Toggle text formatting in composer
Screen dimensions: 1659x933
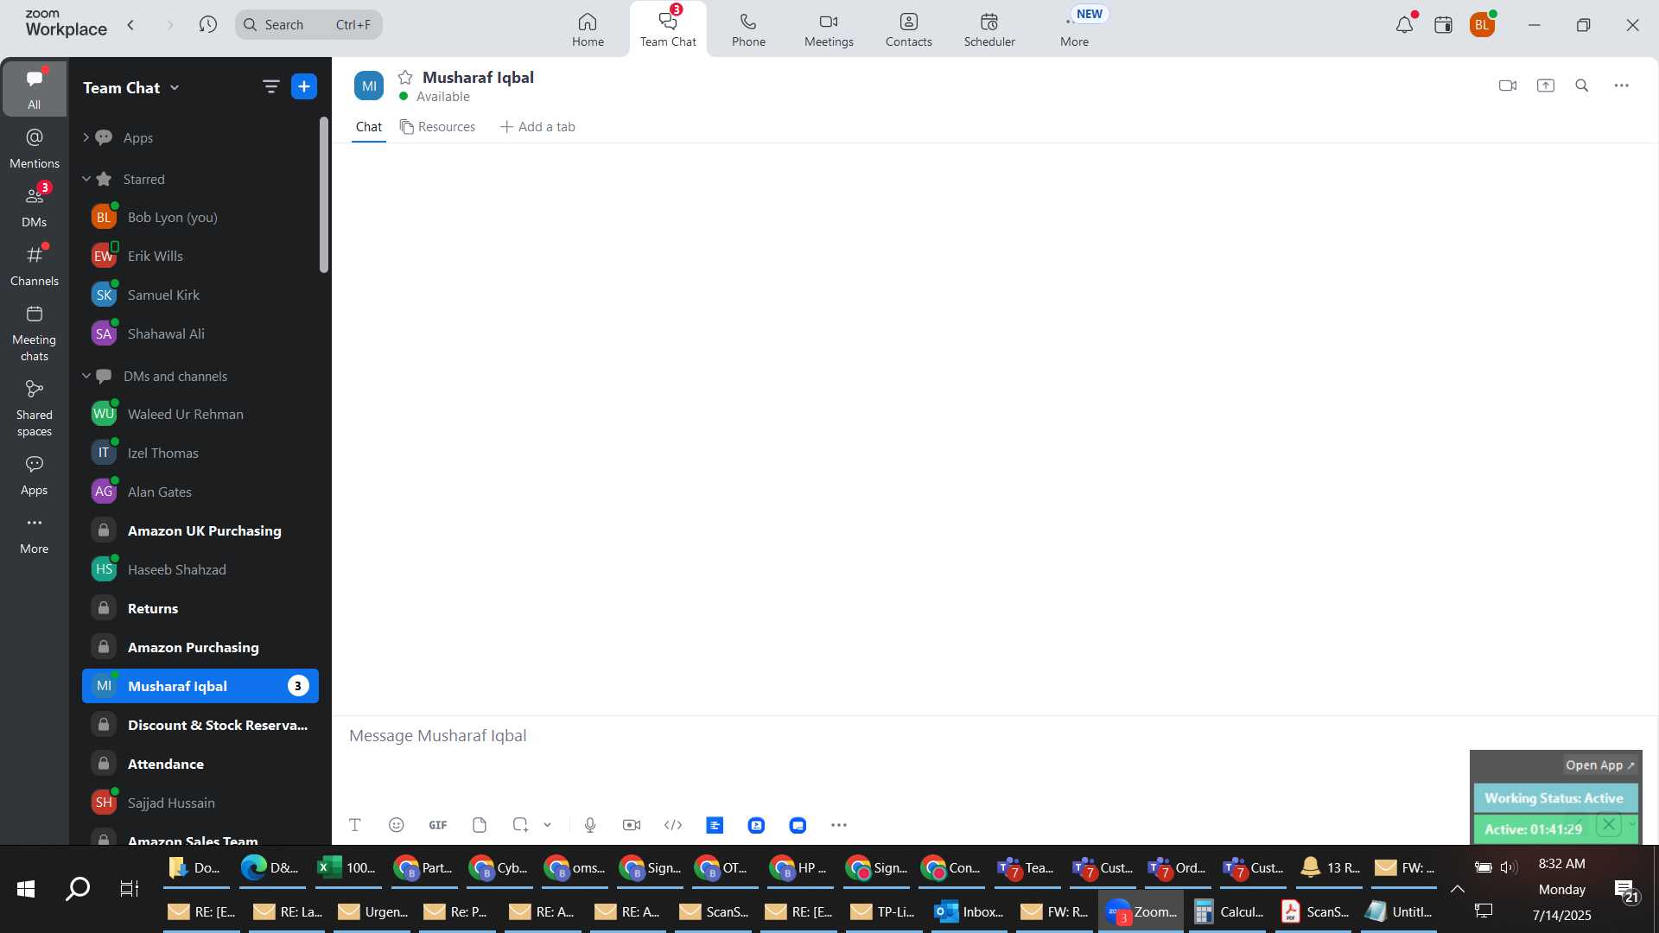tap(354, 825)
